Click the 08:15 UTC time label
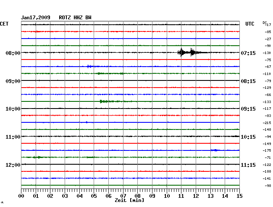The width and height of the screenshot is (273, 207). [x=248, y=81]
